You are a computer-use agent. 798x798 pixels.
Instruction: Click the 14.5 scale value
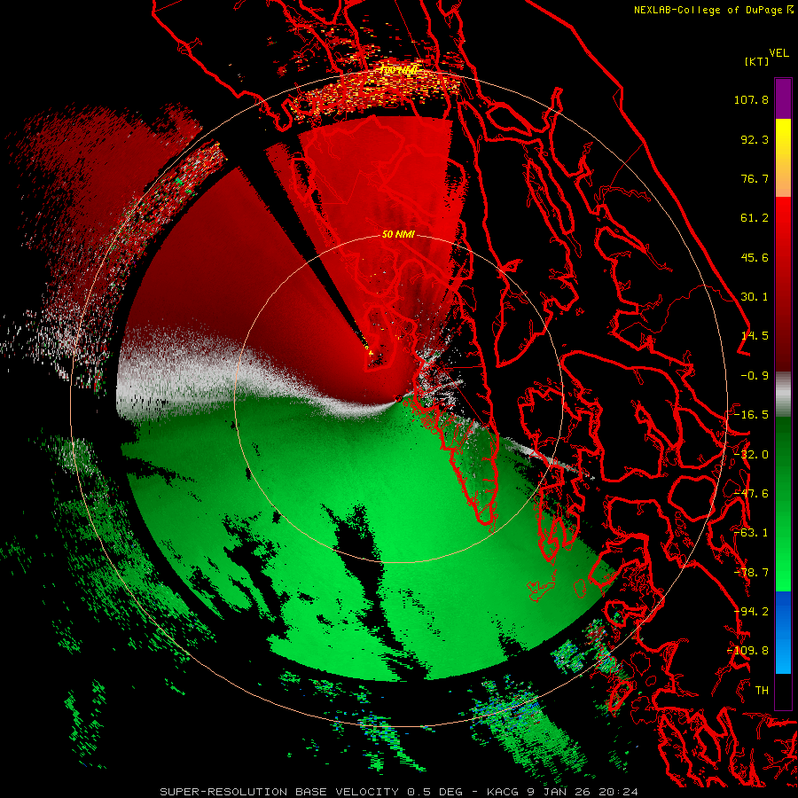[x=755, y=336]
